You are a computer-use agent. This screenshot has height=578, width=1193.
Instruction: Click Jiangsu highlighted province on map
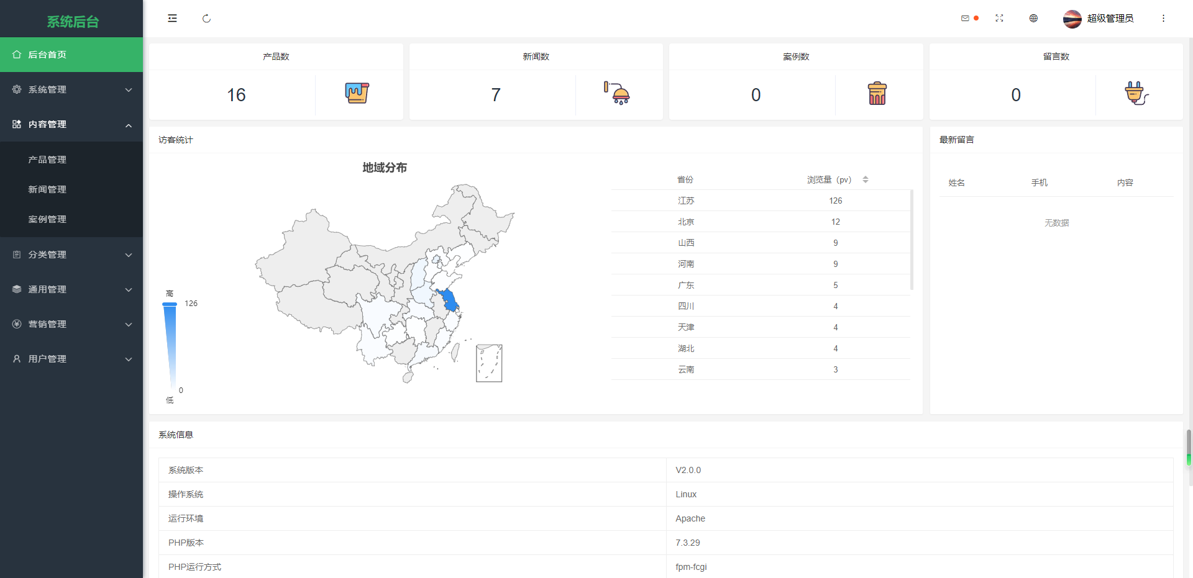(449, 300)
